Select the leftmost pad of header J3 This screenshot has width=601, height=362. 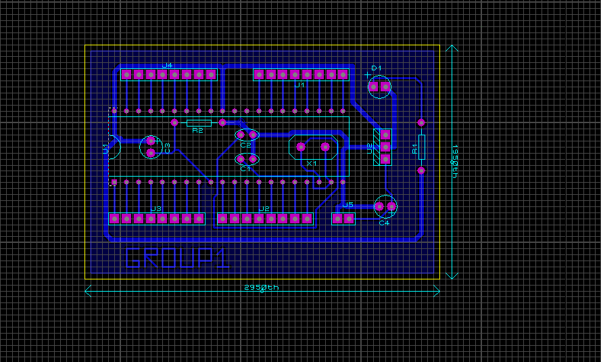[114, 219]
